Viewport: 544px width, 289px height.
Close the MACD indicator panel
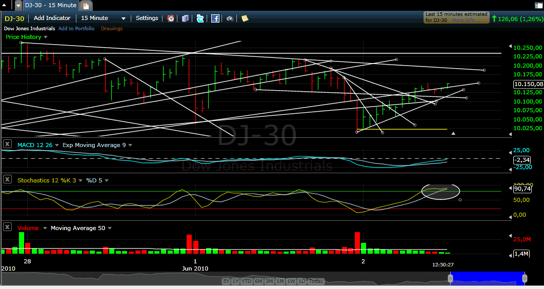click(7, 144)
